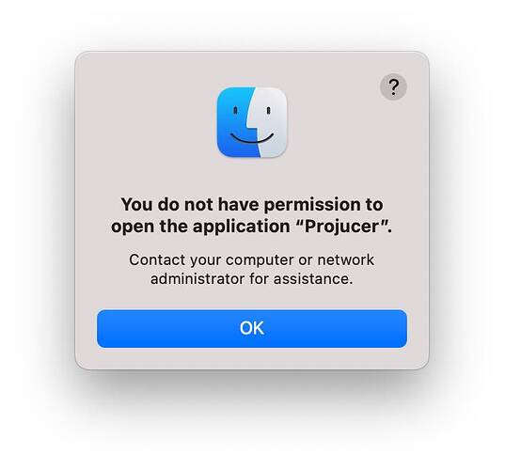Acknowledge the Projucer permission error
The width and height of the screenshot is (505, 470).
252,328
